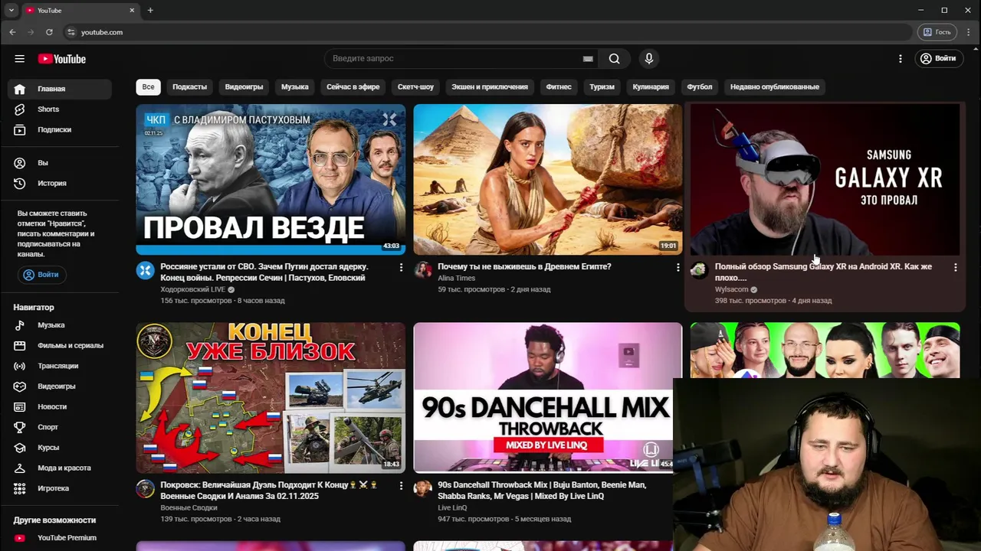Go to Главная in sidebar
The height and width of the screenshot is (551, 981).
point(60,89)
